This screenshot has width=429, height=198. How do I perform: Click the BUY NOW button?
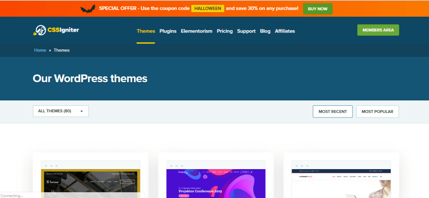318,9
